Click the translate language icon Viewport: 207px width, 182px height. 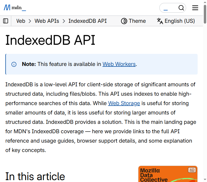pos(160,21)
